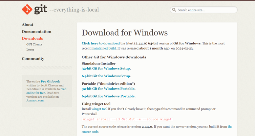Viewport: 255px width, 137px height.
Task: Download 64-bit Git for Windows Setup
Action: coord(106,76)
